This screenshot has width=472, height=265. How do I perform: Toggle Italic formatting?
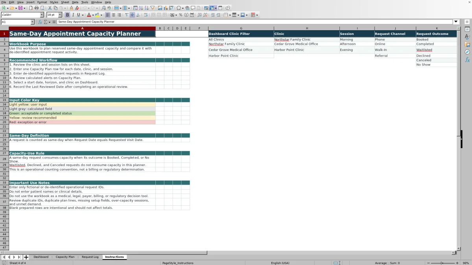coord(73,15)
